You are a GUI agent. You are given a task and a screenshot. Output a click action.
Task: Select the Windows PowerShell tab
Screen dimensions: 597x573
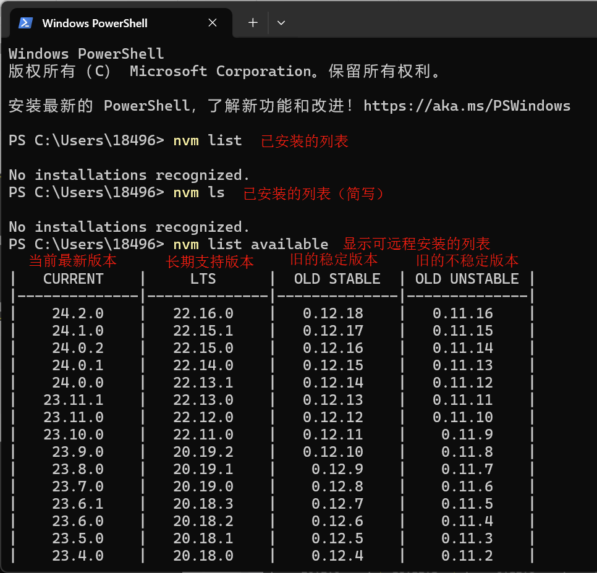(121, 23)
